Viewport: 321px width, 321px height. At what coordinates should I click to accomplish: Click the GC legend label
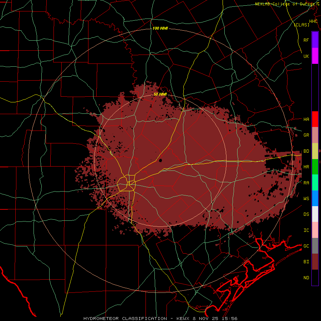(x=306, y=246)
